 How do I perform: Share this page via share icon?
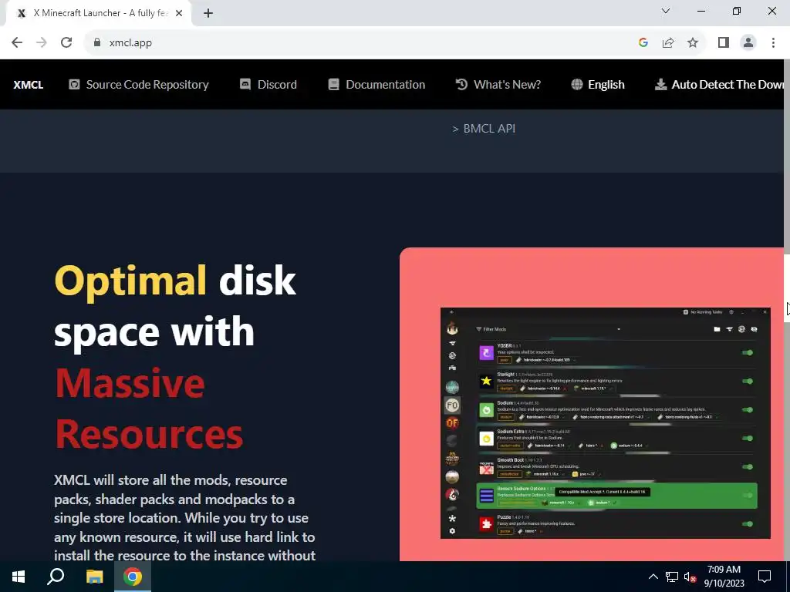668,43
